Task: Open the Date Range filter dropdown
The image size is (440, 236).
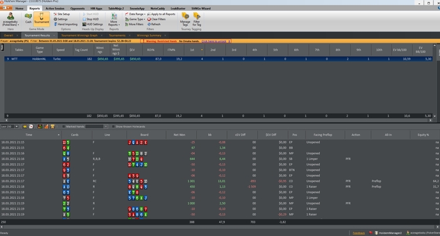Action: click(135, 14)
